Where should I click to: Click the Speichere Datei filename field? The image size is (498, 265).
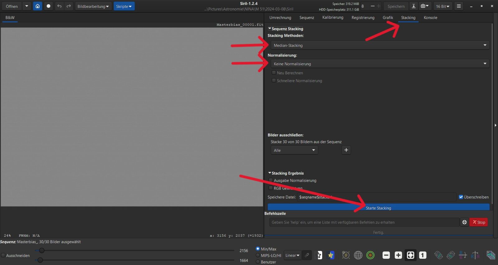pos(377,197)
